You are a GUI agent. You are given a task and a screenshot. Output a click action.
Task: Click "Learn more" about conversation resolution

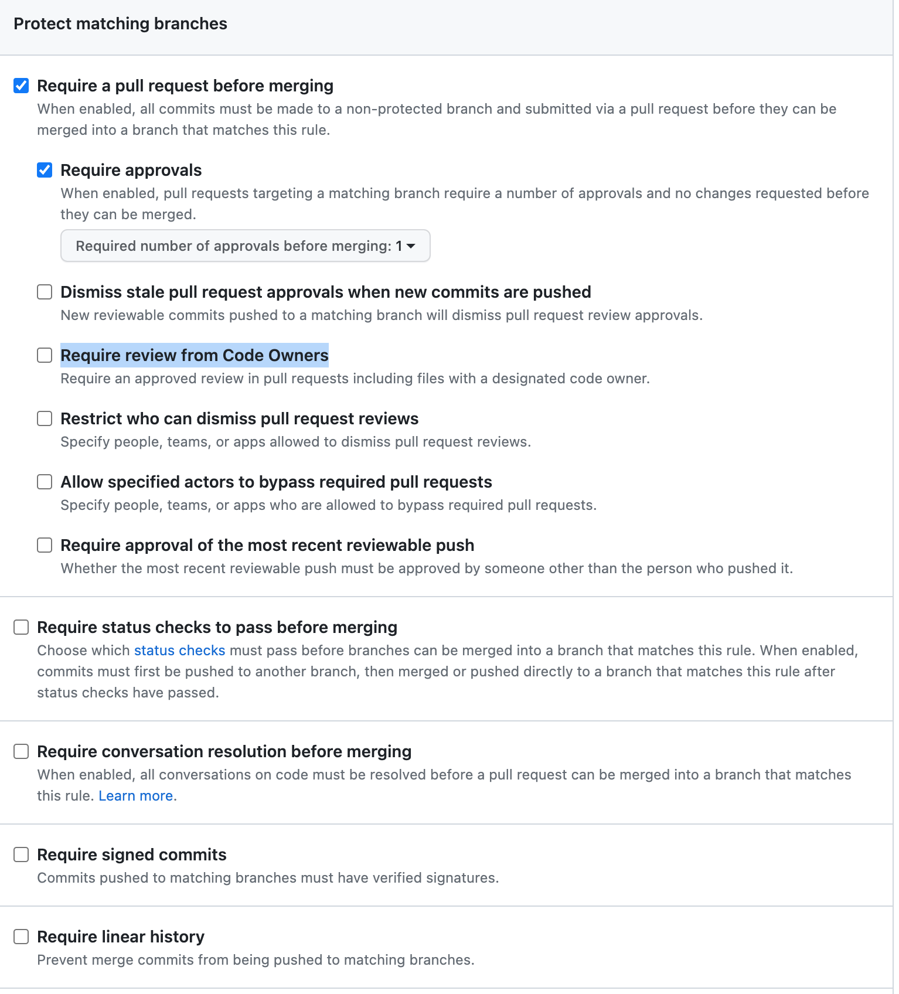(x=135, y=795)
